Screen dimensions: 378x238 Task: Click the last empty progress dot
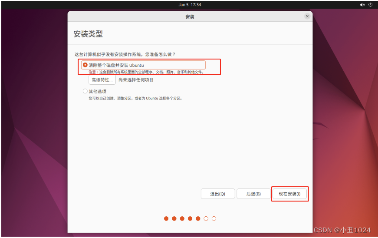tap(214, 218)
